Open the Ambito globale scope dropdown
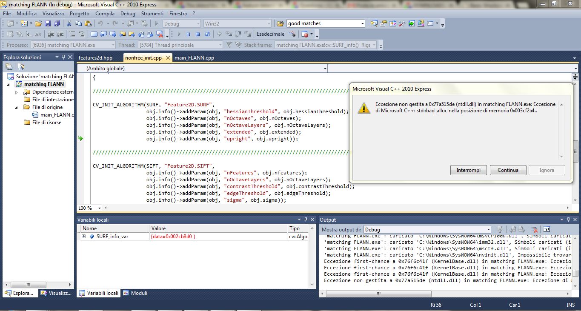 click(x=325, y=68)
